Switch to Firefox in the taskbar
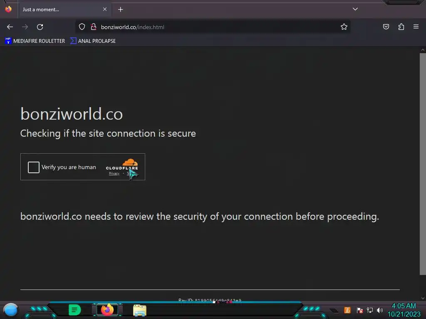 click(x=107, y=310)
